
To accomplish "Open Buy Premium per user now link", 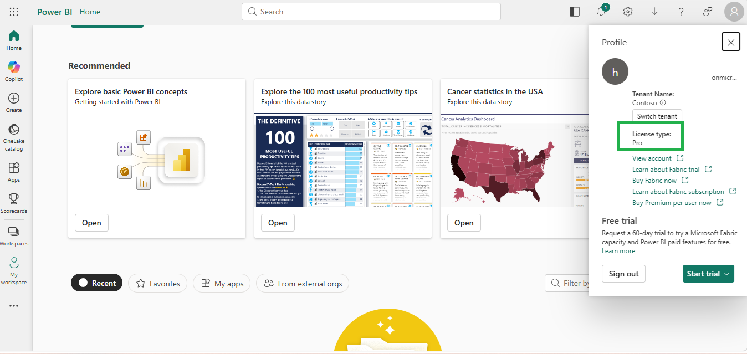I will 678,203.
